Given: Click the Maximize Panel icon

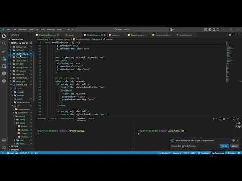Looking at the screenshot, I should (234, 119).
